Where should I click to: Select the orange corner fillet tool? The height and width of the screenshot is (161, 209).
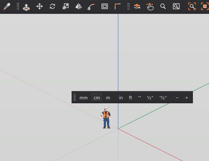[x=117, y=6]
